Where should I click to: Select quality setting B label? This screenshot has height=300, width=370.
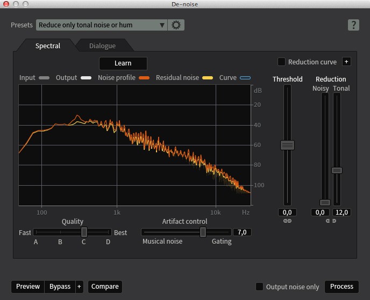[x=60, y=242]
